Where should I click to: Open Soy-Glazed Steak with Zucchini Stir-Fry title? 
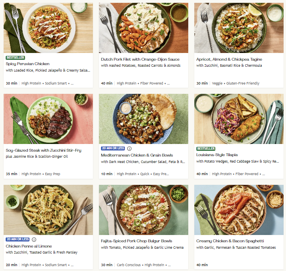pyautogui.click(x=43, y=150)
